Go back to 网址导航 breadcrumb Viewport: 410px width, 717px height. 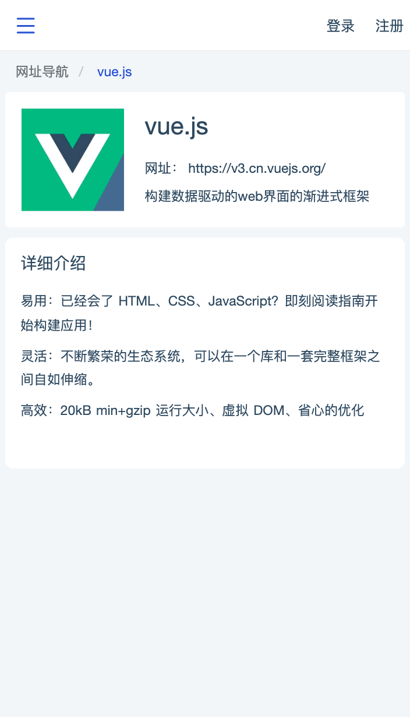[x=42, y=72]
